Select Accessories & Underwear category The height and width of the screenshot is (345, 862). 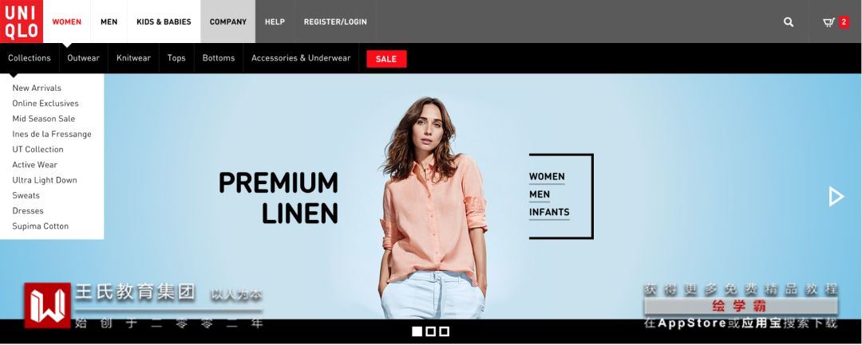click(301, 58)
